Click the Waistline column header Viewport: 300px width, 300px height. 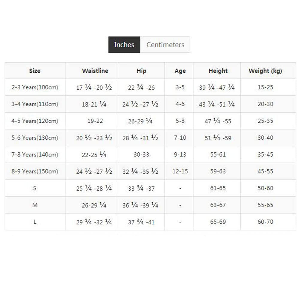[x=95, y=71]
